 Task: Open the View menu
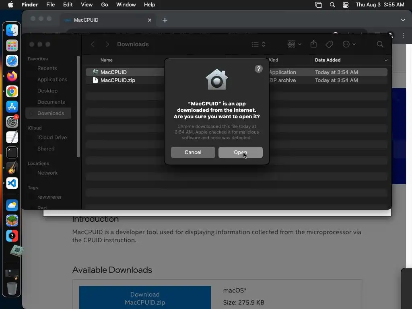coord(87,5)
